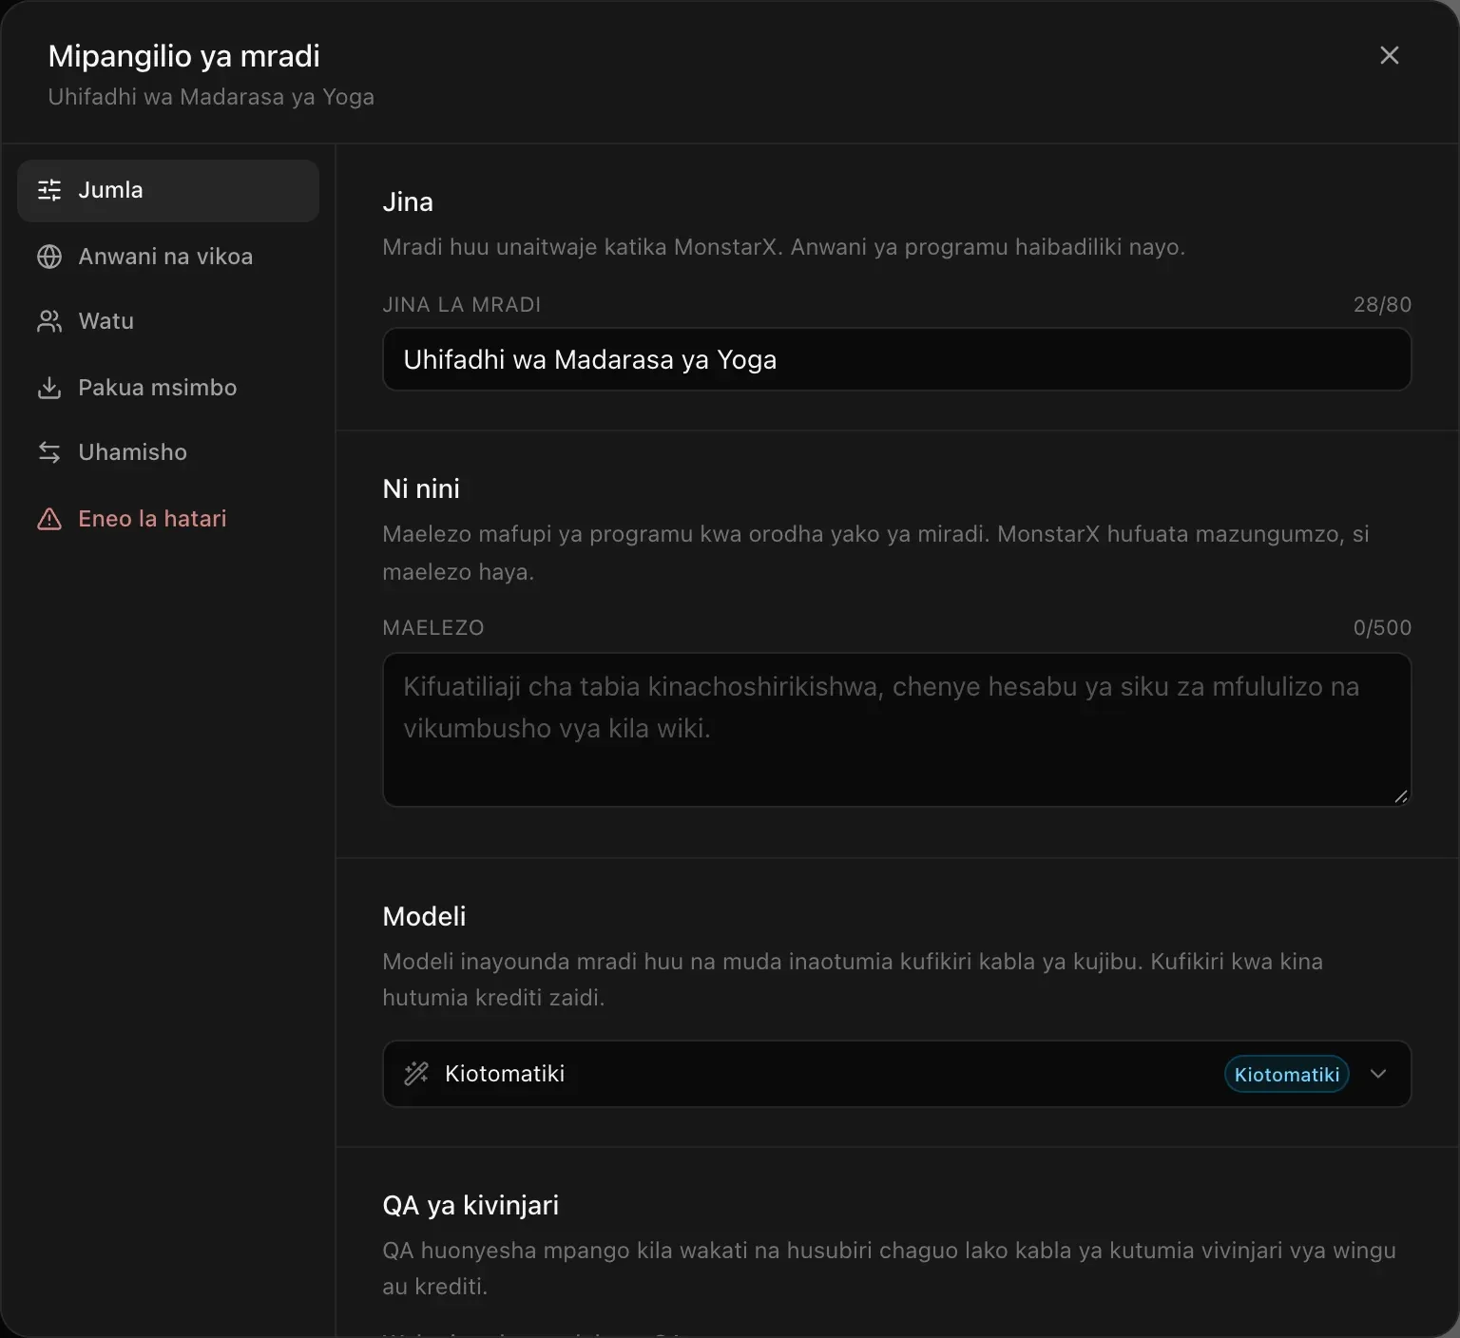1460x1338 pixels.
Task: Click the warning triangle icon for Eneo la hatari
Action: click(49, 519)
